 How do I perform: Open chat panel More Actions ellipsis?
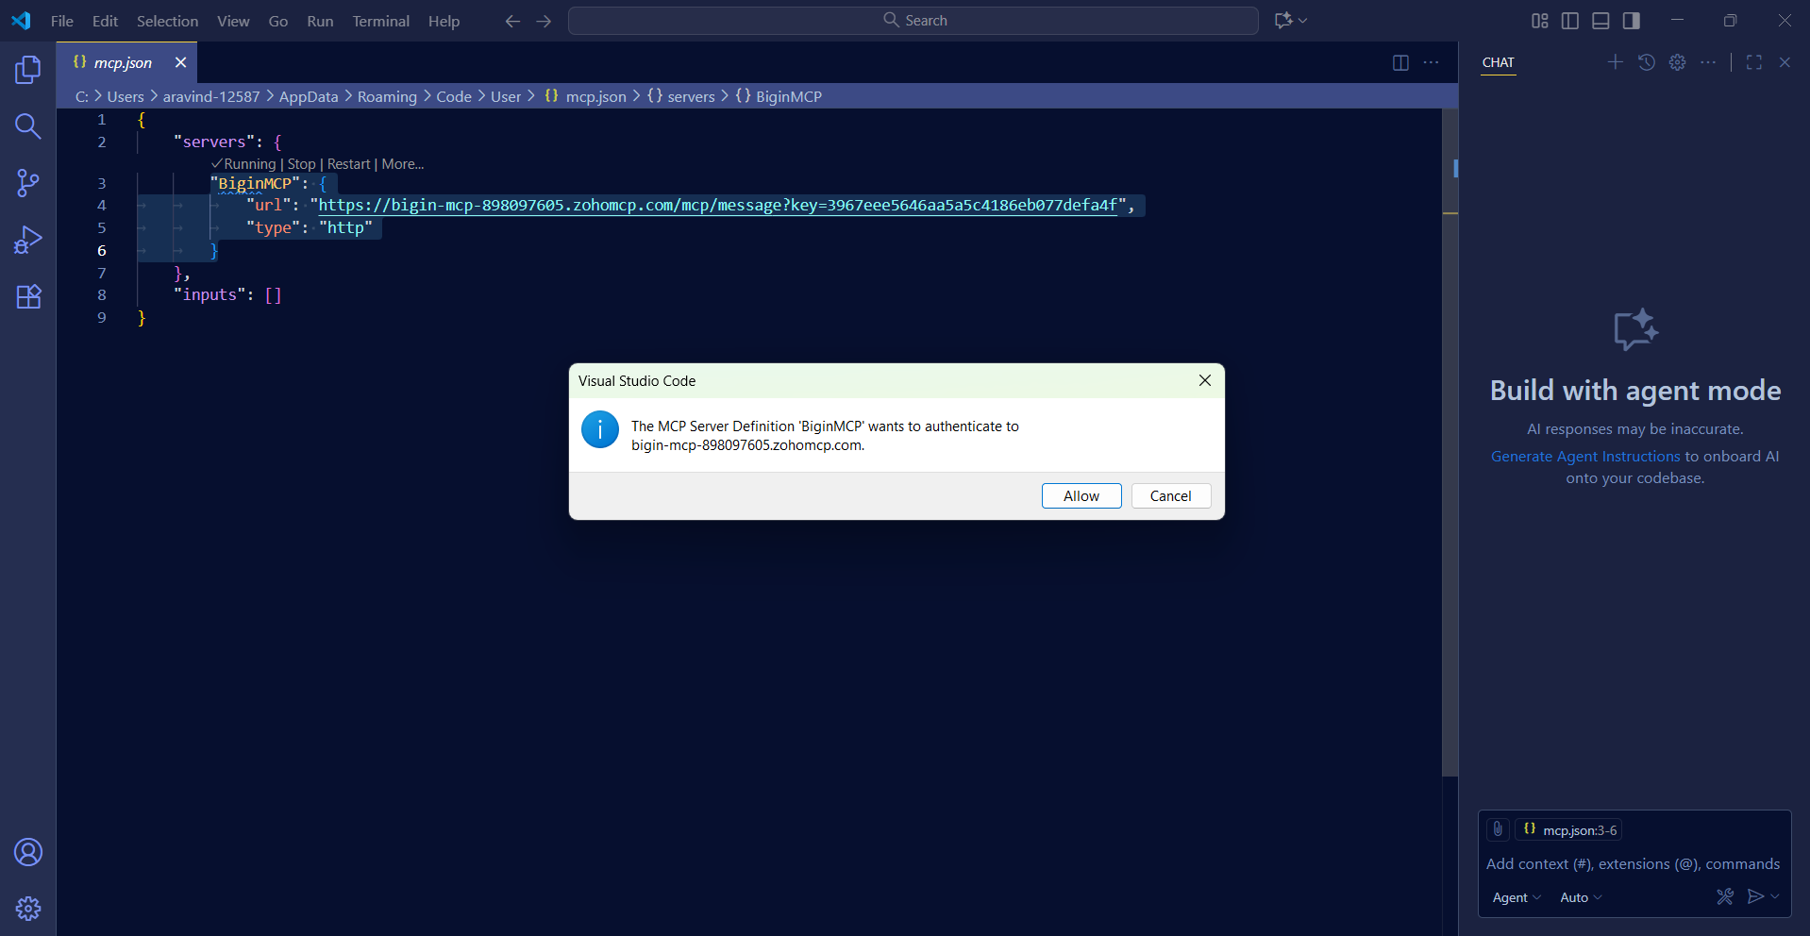pos(1708,62)
